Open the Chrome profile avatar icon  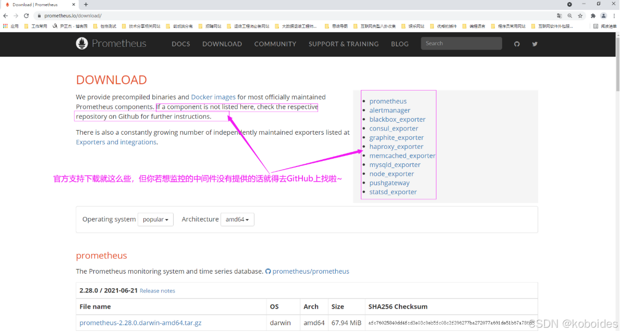tap(603, 16)
